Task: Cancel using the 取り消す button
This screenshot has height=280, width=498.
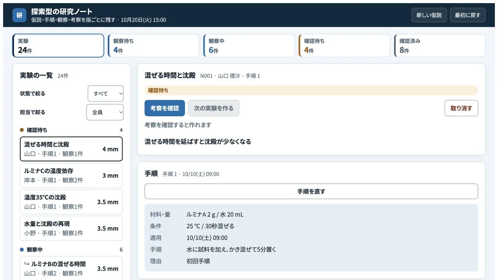Action: (461, 108)
